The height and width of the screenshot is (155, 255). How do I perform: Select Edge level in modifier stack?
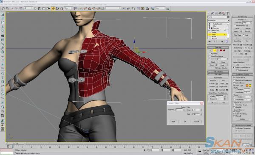tap(214, 35)
